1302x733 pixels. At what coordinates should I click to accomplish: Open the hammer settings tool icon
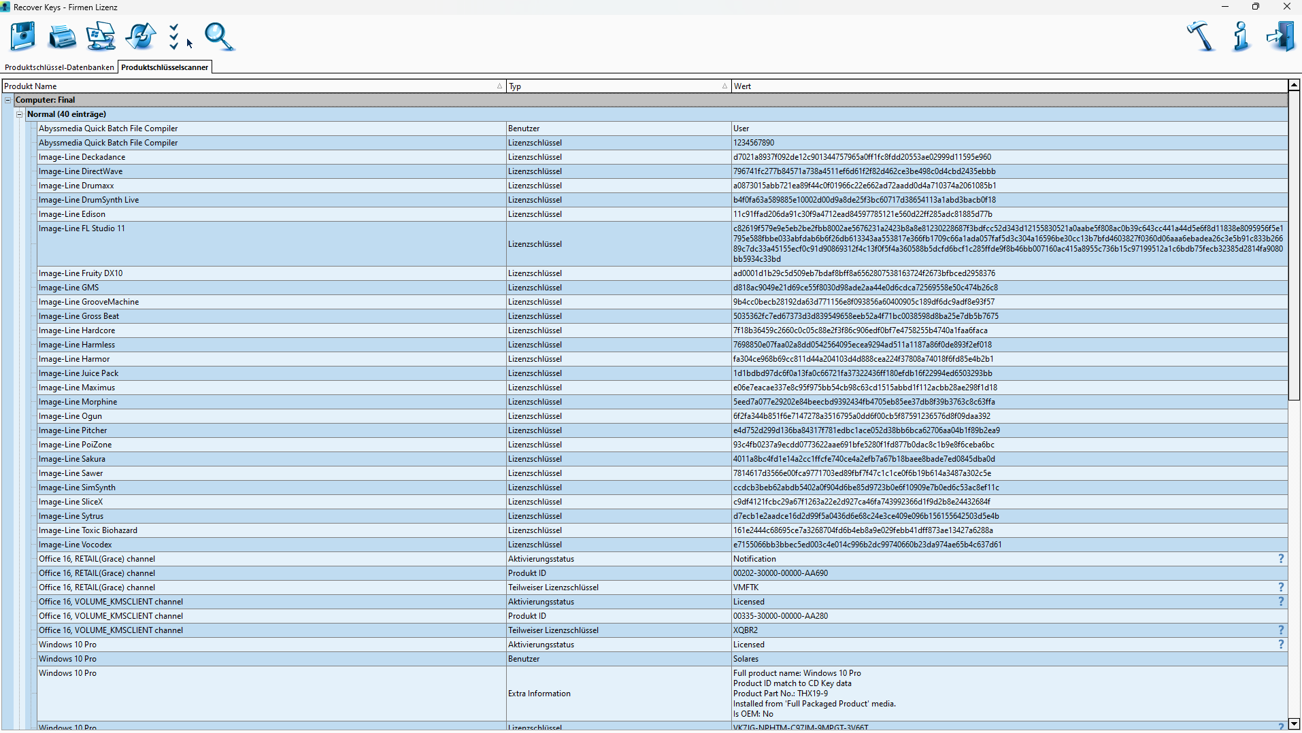coord(1201,36)
